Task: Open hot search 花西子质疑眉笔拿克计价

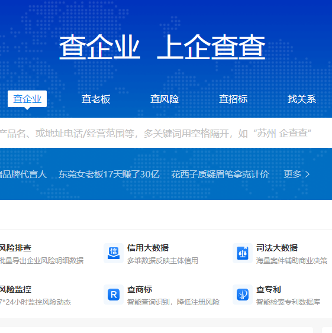Action: (x=220, y=174)
